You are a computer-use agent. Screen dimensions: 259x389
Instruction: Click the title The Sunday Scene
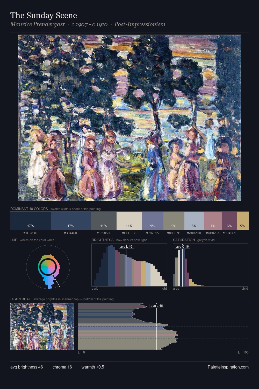click(44, 15)
